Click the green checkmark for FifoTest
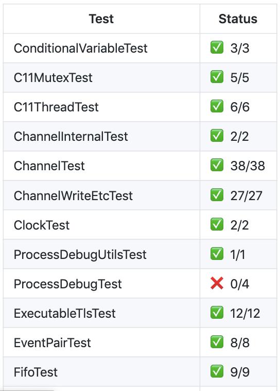280x391 pixels. coord(217,371)
